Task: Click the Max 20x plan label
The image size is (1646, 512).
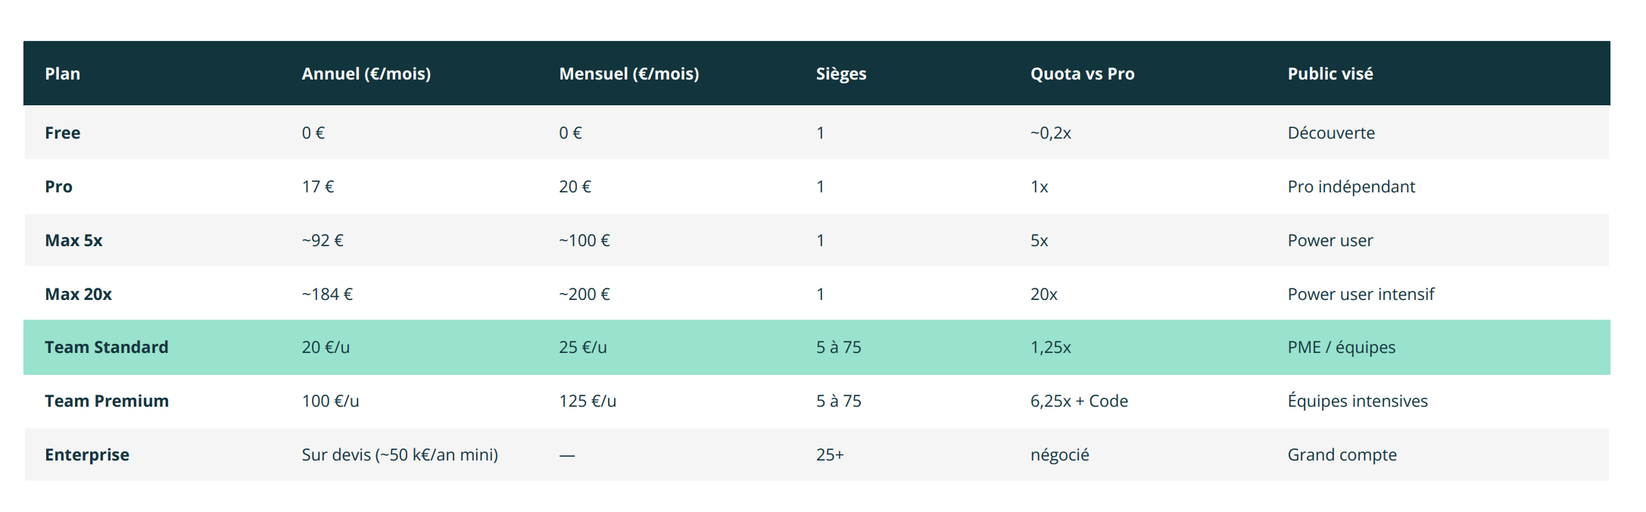Action: tap(78, 294)
